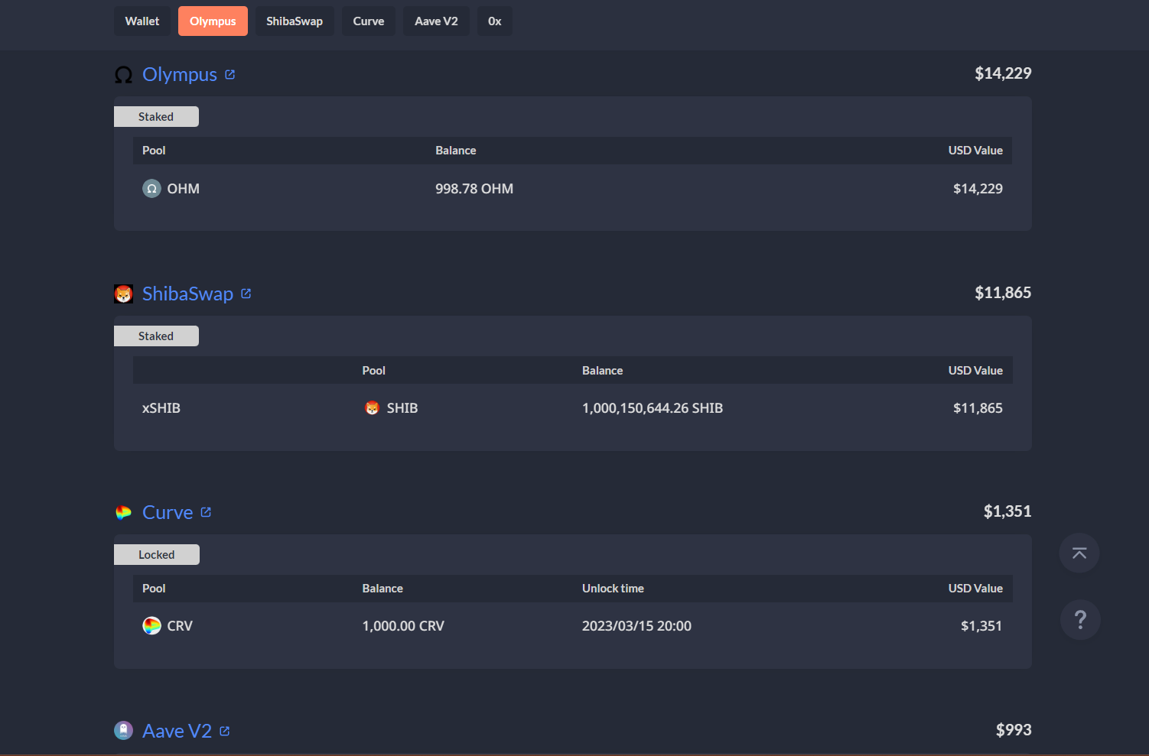Click the ShibaSwap table USD Value header
The height and width of the screenshot is (756, 1149).
click(x=975, y=371)
